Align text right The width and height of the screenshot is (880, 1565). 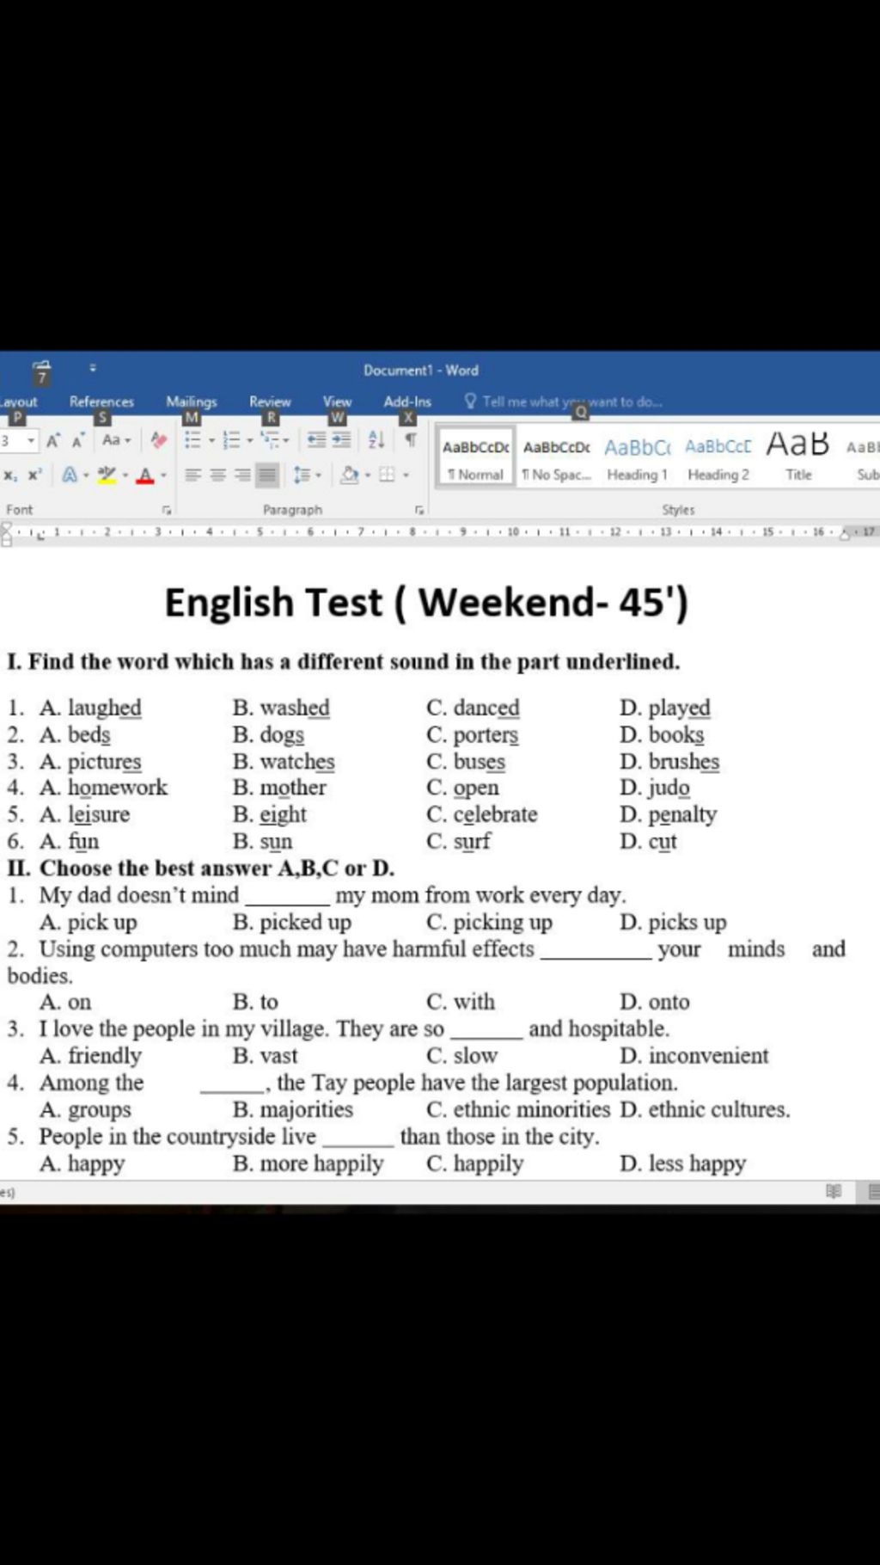243,475
